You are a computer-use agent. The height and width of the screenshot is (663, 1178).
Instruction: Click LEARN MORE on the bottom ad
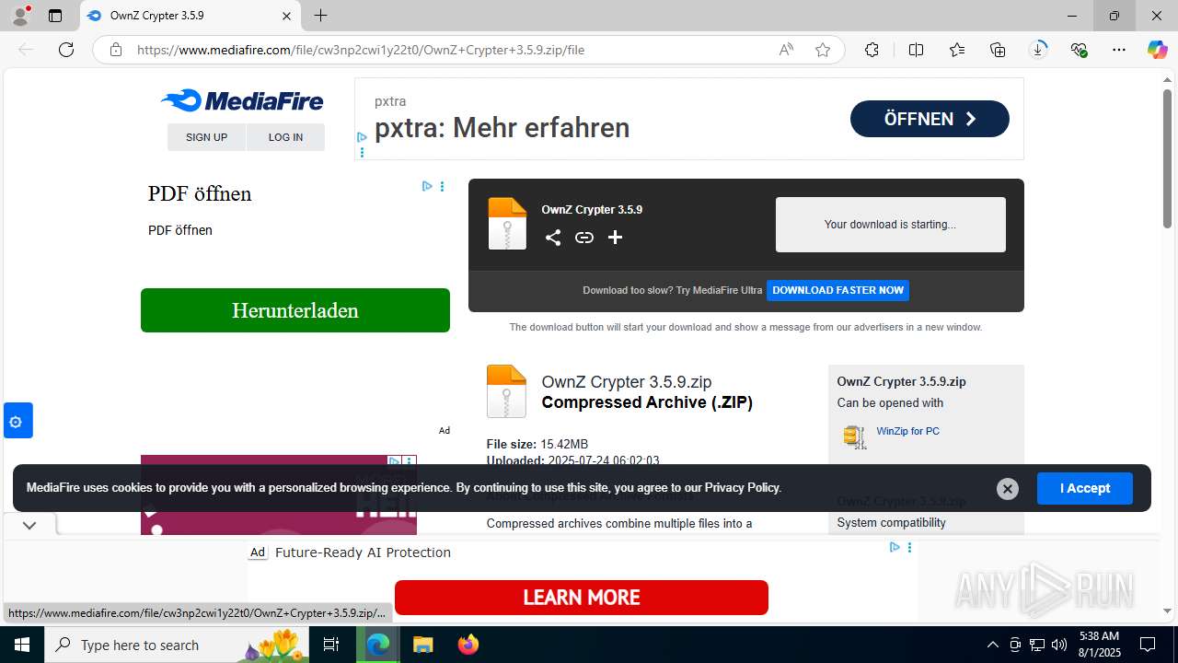pos(582,598)
